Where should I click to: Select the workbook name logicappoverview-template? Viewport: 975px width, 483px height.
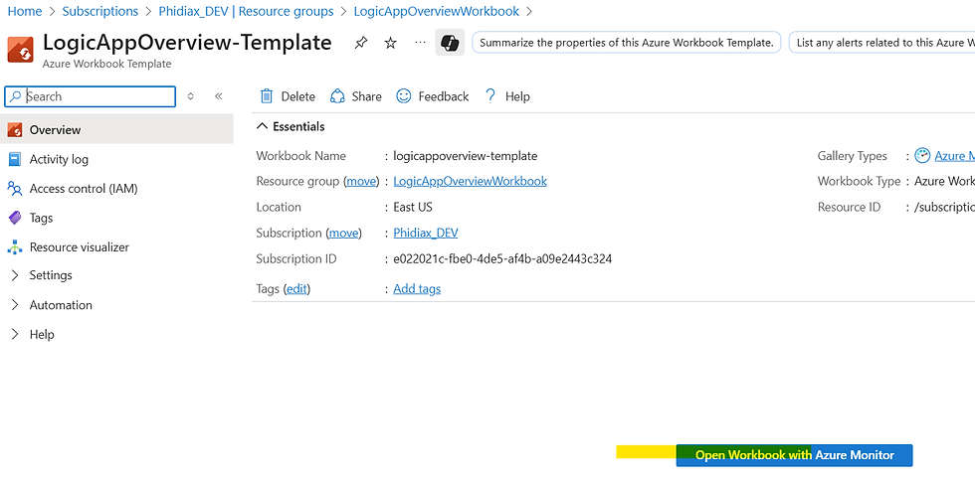466,156
